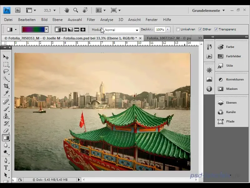Toggle the Transparenz checkbox

point(216,29)
